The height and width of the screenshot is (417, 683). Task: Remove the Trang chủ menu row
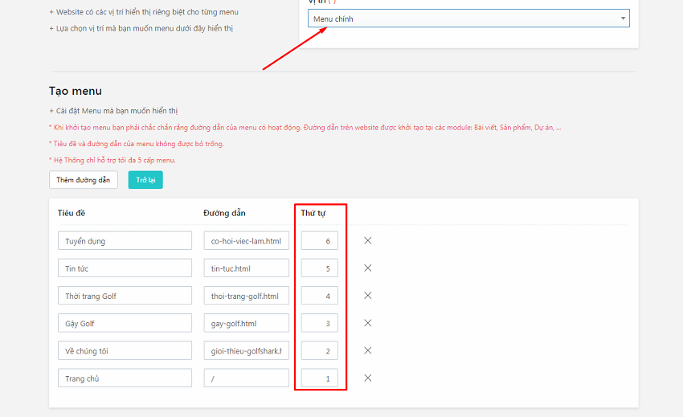pyautogui.click(x=368, y=378)
